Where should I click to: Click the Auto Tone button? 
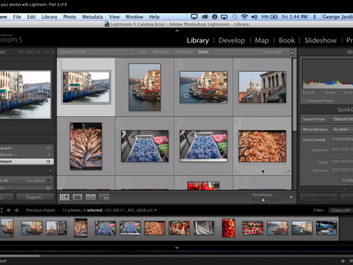[x=342, y=140]
